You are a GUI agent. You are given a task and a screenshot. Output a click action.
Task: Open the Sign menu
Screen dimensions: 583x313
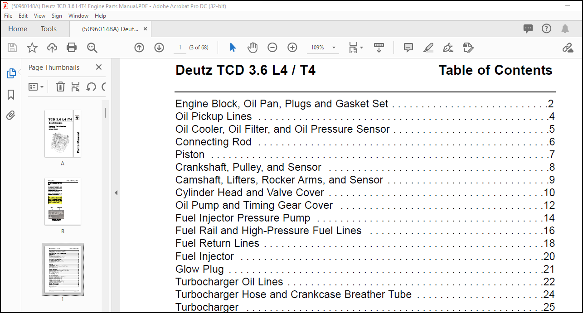[x=57, y=16]
